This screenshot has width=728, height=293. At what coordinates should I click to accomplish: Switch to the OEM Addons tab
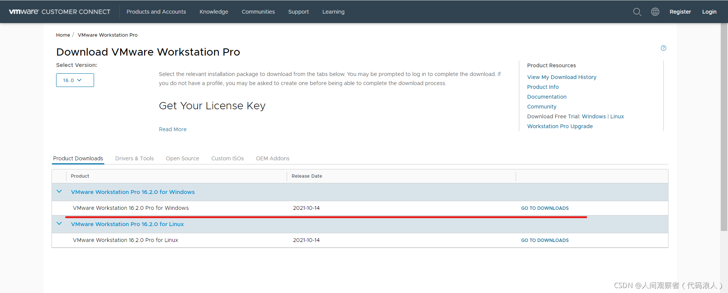pyautogui.click(x=273, y=158)
